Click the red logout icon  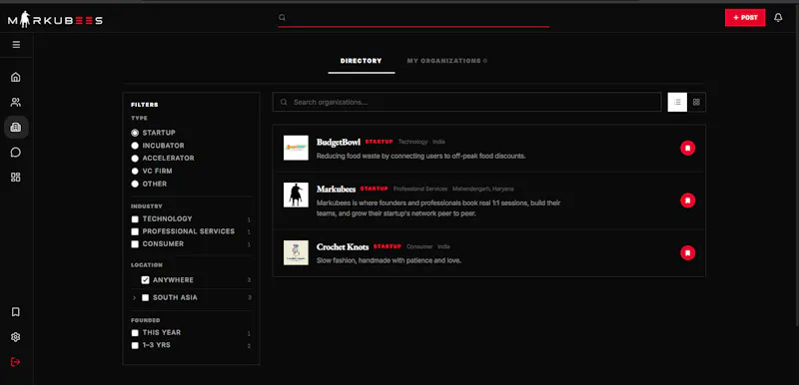pos(16,362)
